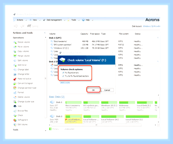Image resolution: width=173 pixels, height=144 pixels.
Task: Choose the Copy volume icon
Action: pyautogui.click(x=15, y=52)
